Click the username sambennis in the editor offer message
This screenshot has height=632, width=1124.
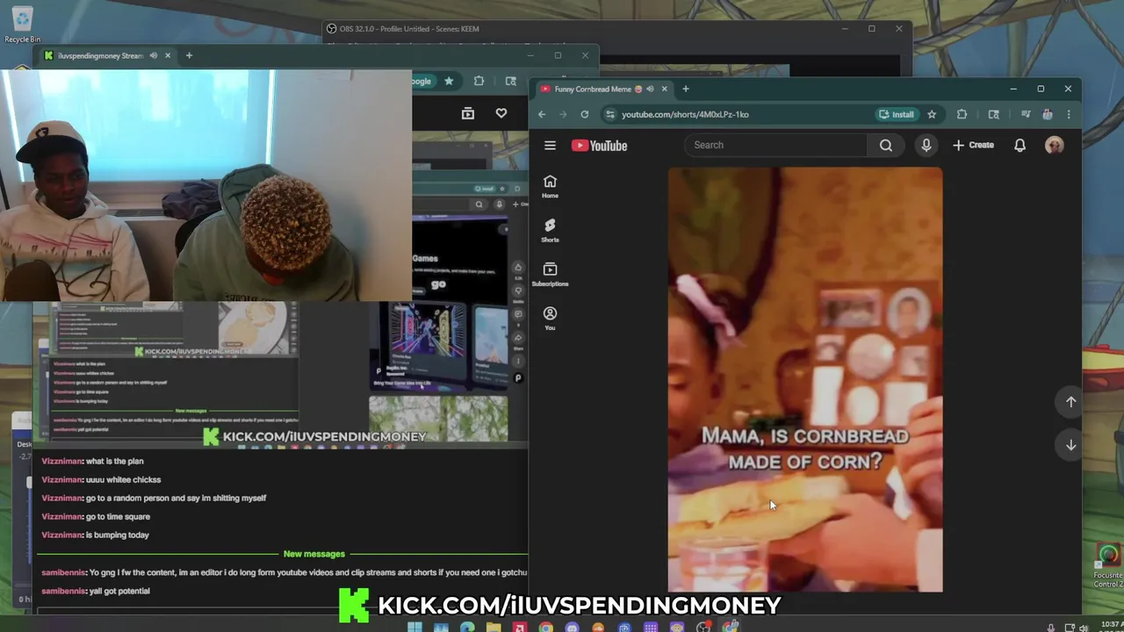tap(63, 572)
